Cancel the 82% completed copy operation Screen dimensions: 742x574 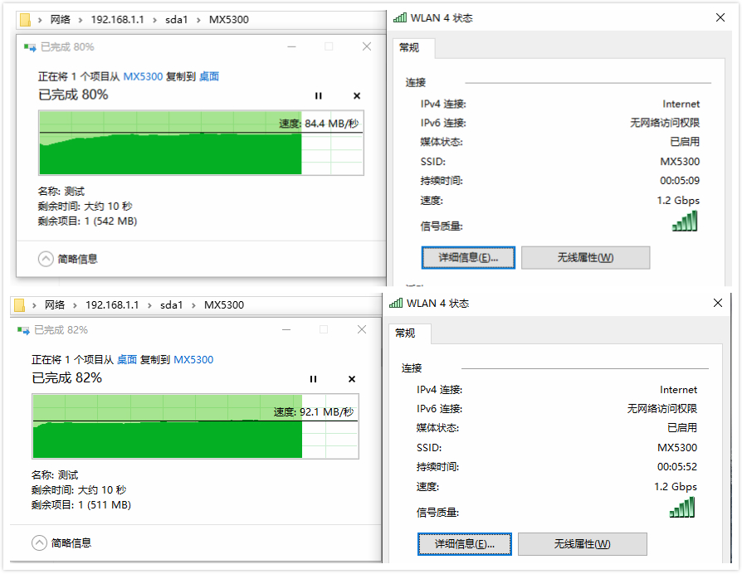(351, 379)
